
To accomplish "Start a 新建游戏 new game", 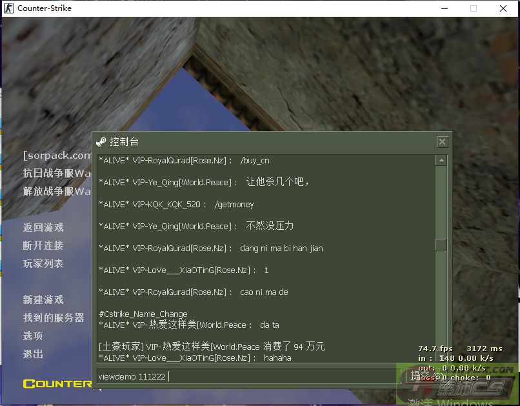I will tap(43, 300).
